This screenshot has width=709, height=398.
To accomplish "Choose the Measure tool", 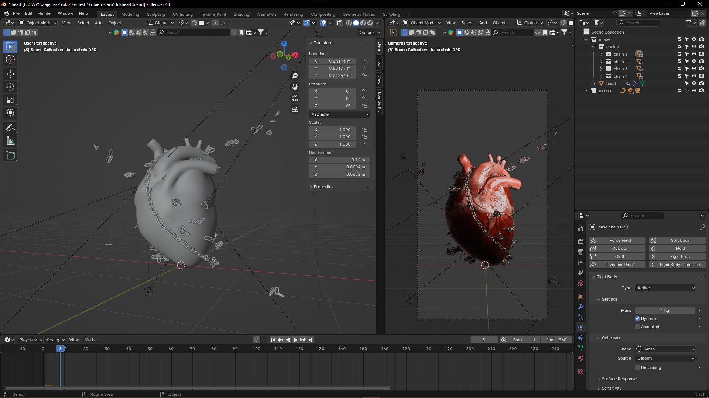I will pyautogui.click(x=10, y=141).
